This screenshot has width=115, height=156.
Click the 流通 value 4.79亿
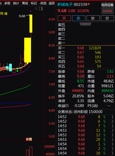108,101
